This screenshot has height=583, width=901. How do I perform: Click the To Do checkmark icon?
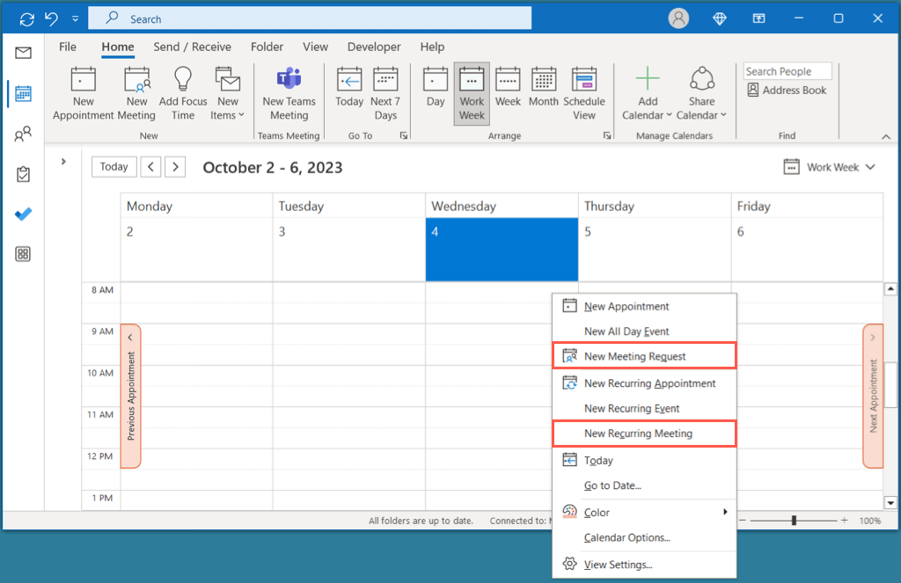[x=24, y=215]
